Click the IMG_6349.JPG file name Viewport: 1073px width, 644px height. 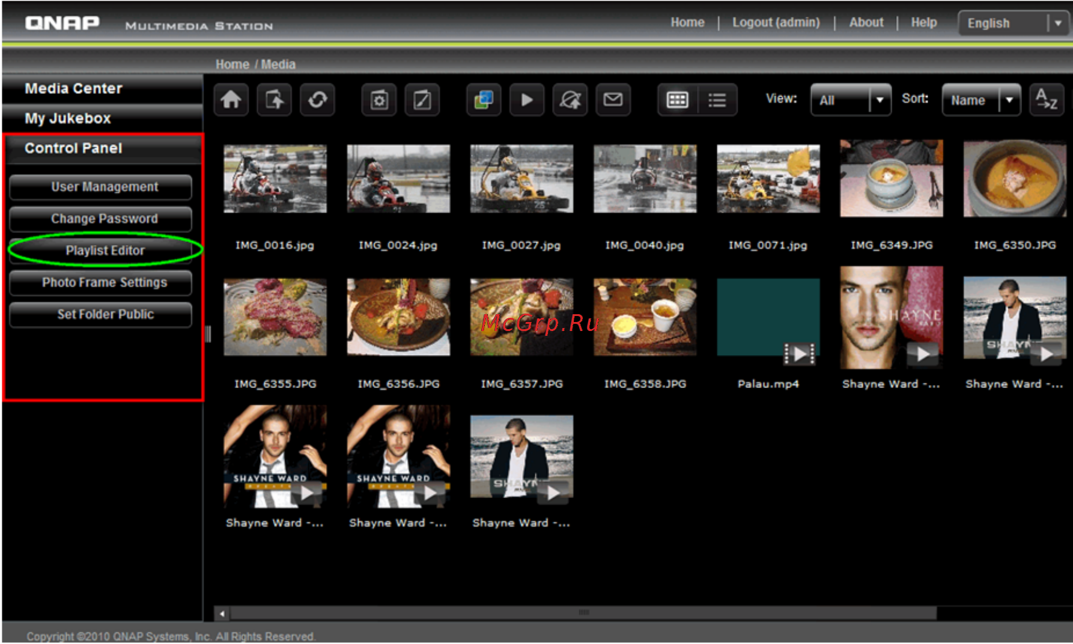(892, 245)
